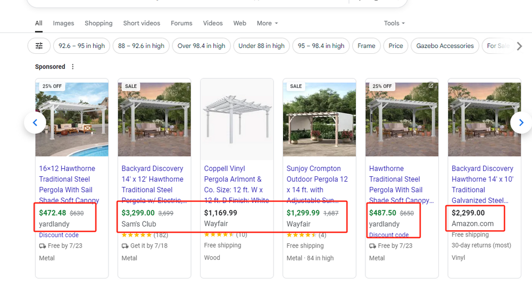Expand the More search categories dropdown

267,23
